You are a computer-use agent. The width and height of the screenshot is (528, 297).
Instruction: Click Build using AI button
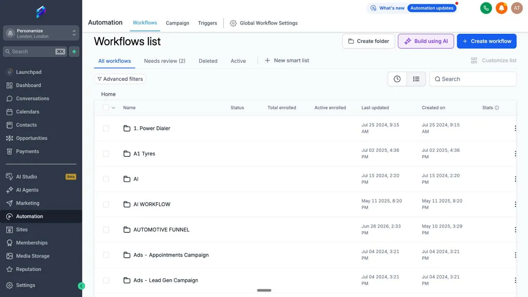[426, 41]
